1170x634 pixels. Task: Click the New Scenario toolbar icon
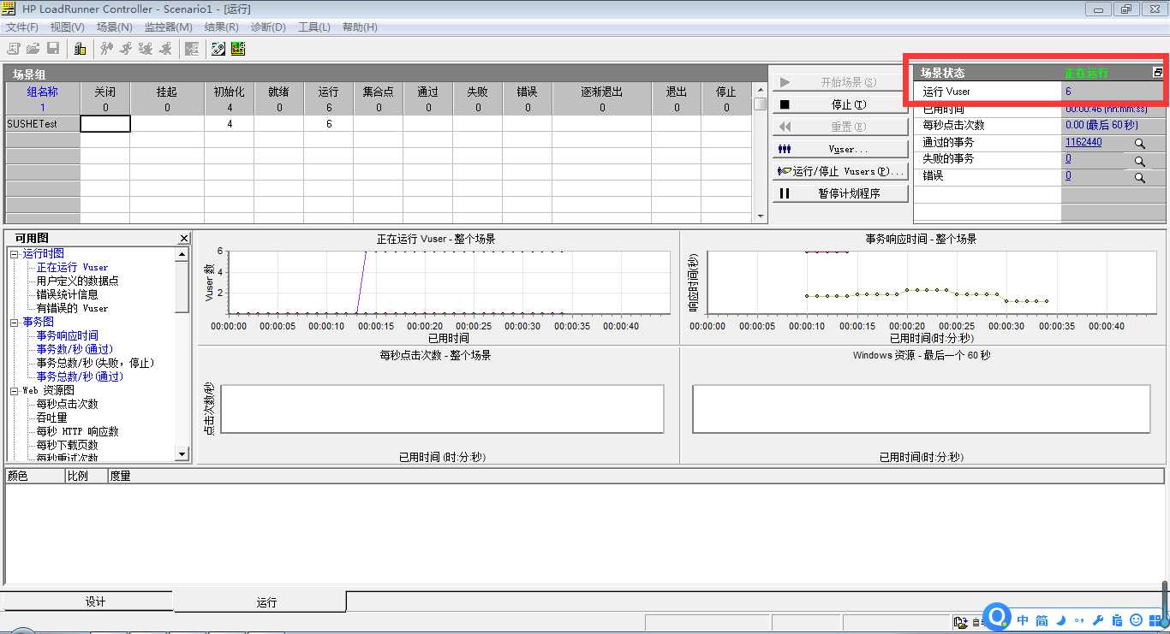click(x=14, y=49)
